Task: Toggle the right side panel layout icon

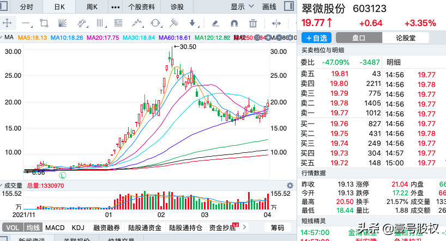Action: click(x=289, y=6)
